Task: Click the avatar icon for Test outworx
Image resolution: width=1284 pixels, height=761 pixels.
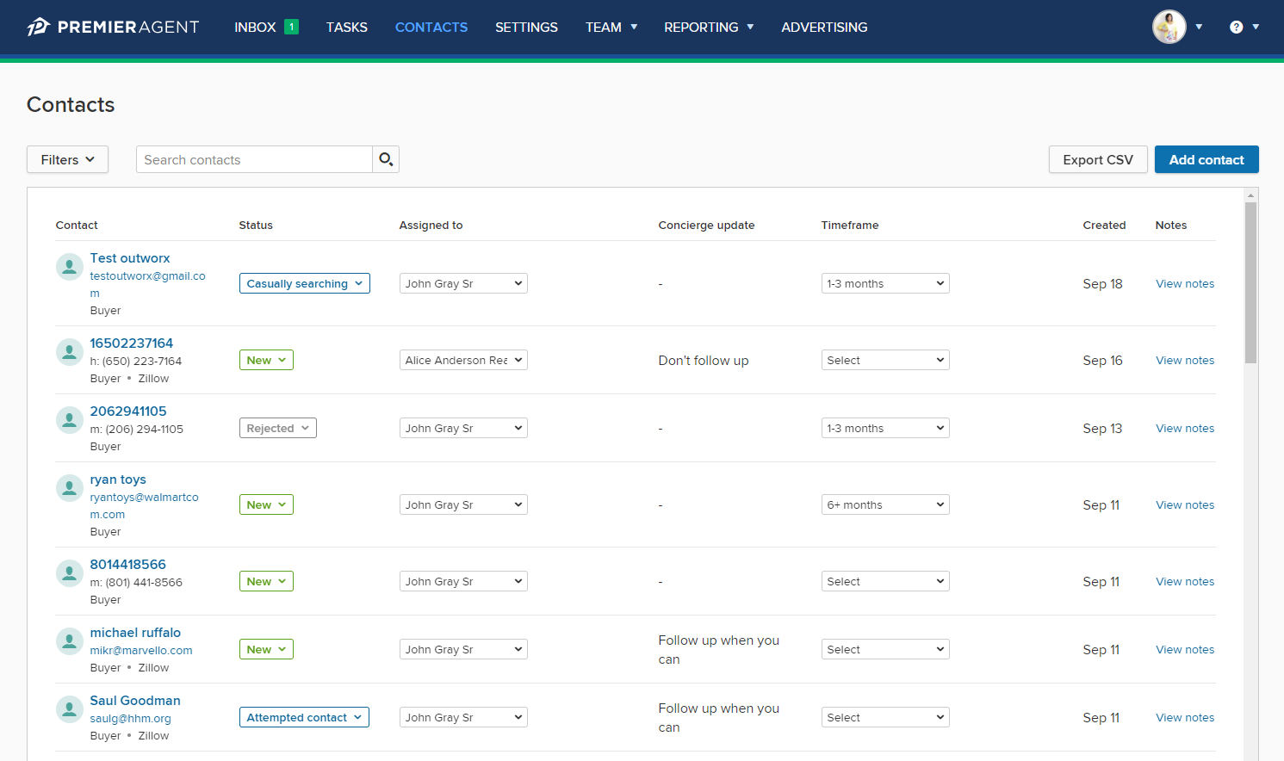Action: pyautogui.click(x=70, y=267)
